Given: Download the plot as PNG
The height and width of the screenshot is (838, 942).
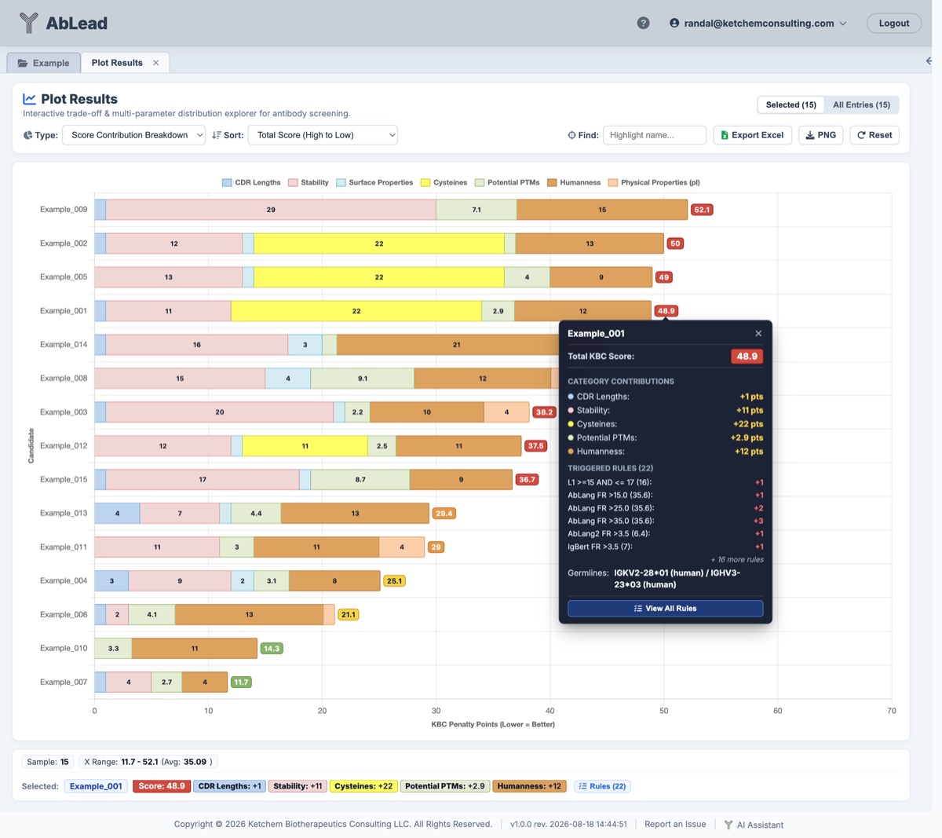Looking at the screenshot, I should (x=821, y=135).
